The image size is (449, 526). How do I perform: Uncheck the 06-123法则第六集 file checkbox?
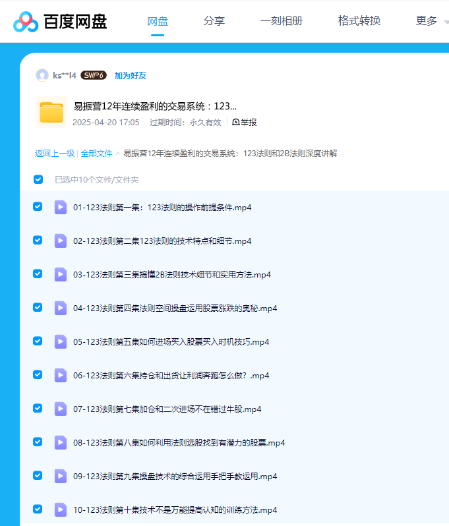[38, 375]
